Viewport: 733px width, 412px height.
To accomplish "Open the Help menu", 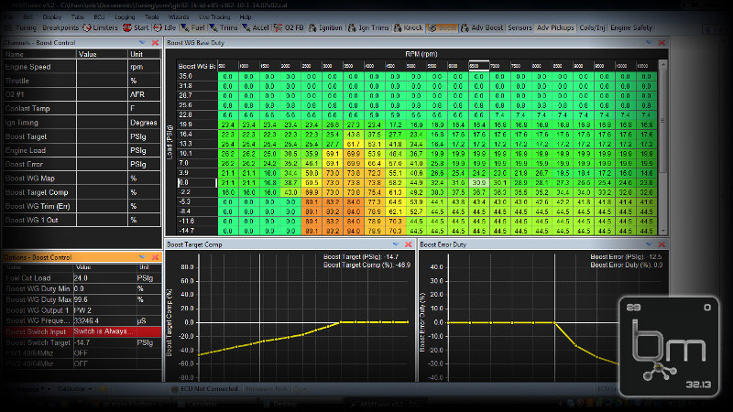I will [246, 16].
